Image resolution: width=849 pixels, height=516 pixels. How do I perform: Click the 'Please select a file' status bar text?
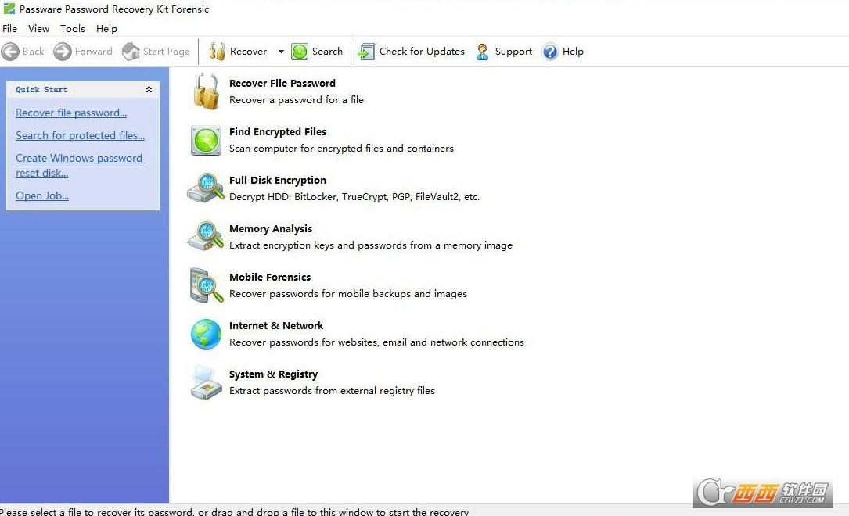click(x=235, y=511)
